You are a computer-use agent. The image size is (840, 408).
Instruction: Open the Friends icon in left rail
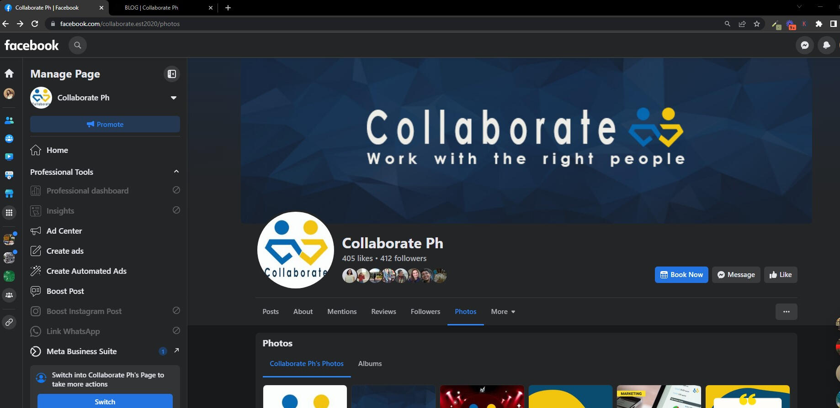point(9,120)
